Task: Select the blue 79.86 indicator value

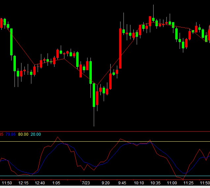Action: [11, 134]
